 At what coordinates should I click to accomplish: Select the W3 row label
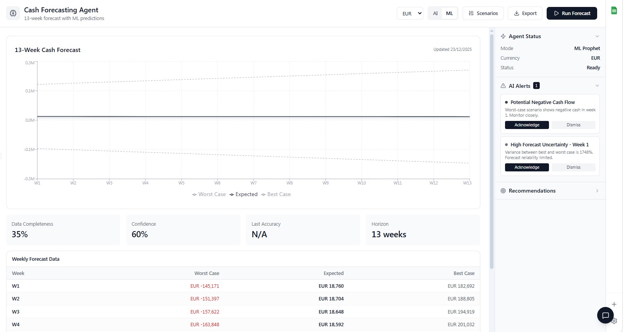coord(16,312)
